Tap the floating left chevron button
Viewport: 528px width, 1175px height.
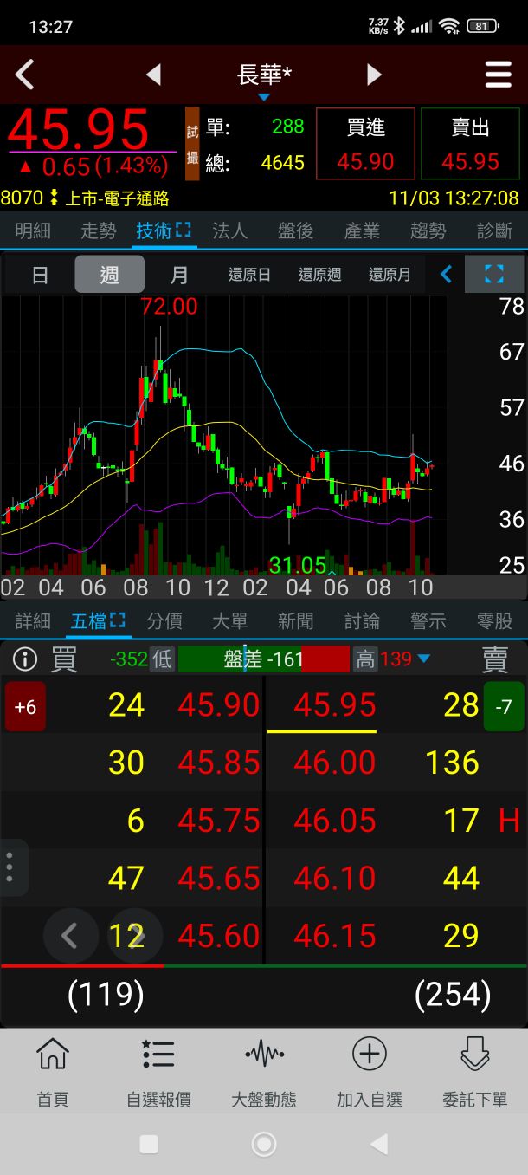point(71,936)
